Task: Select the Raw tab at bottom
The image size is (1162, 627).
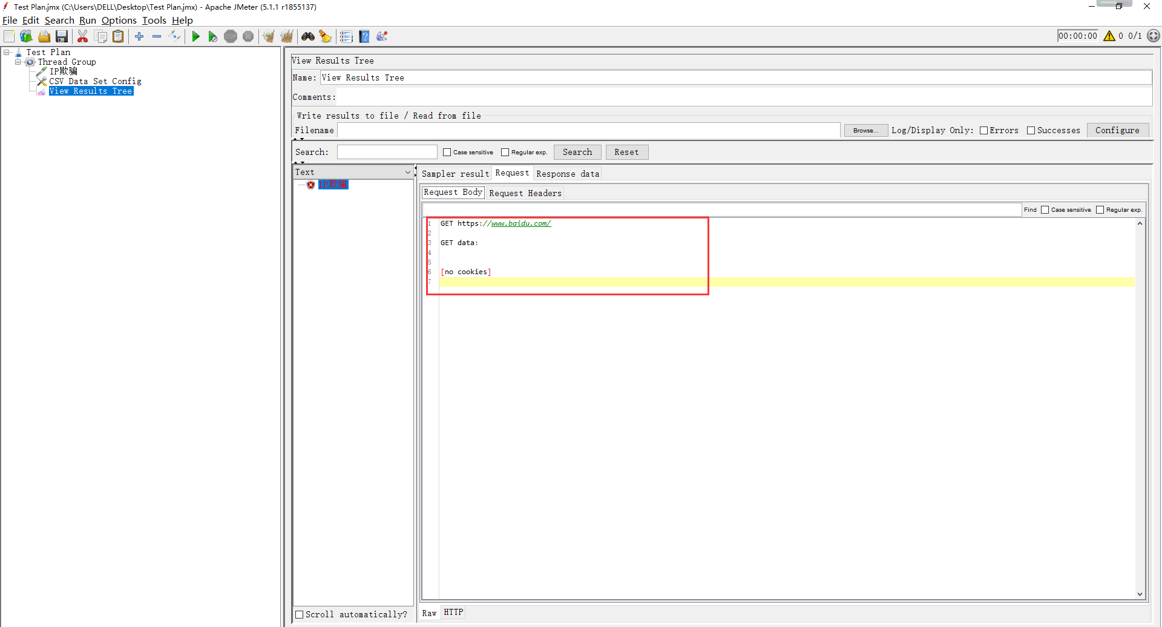Action: tap(429, 613)
